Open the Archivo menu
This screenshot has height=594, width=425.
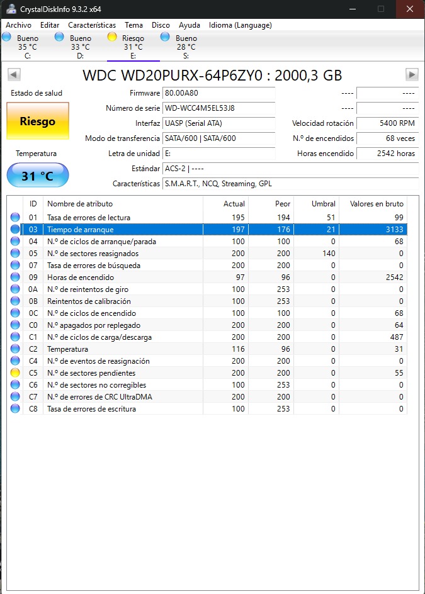pyautogui.click(x=19, y=25)
